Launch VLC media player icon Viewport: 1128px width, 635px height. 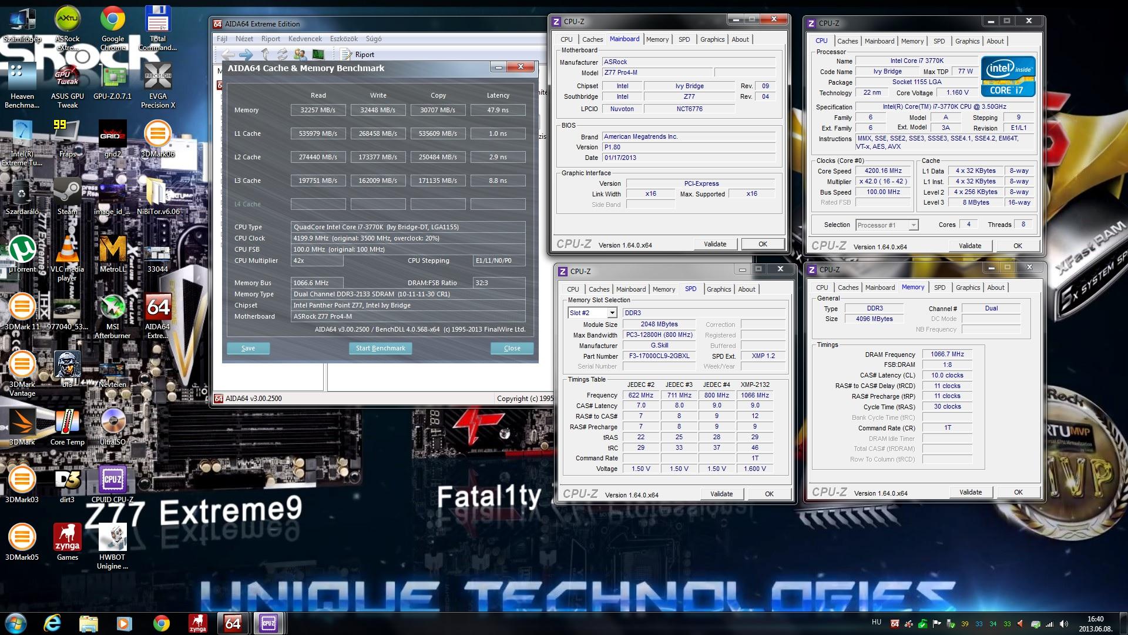click(67, 259)
